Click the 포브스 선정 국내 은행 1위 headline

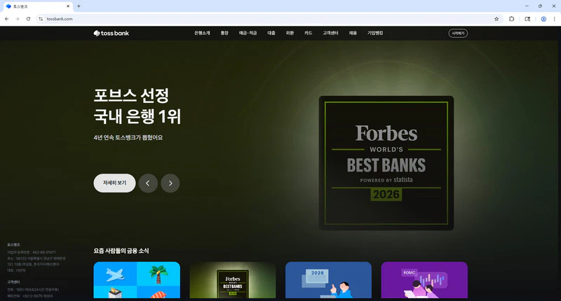pyautogui.click(x=137, y=106)
